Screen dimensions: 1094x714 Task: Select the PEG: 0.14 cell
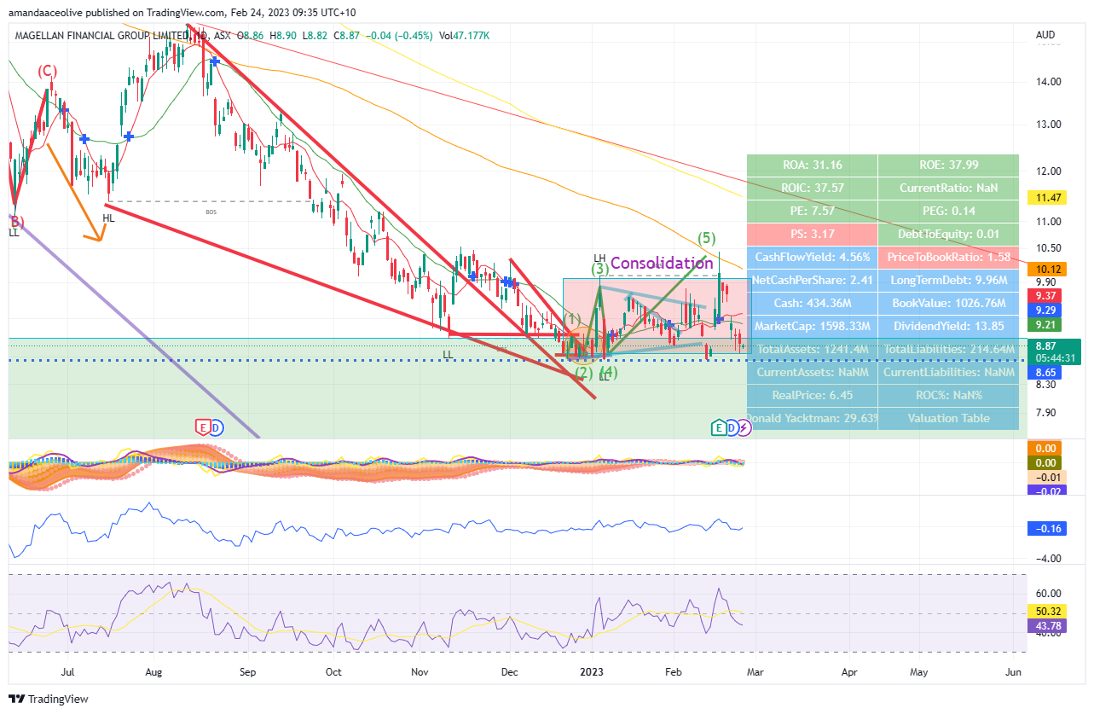coord(948,211)
